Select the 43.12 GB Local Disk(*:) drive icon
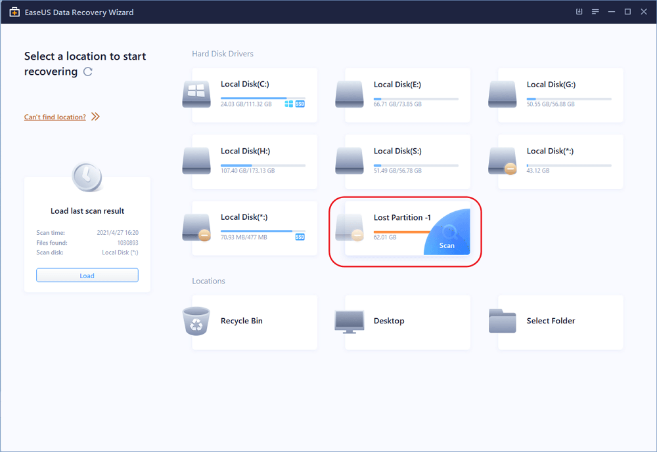Screen dimensions: 657x452 [x=503, y=161]
